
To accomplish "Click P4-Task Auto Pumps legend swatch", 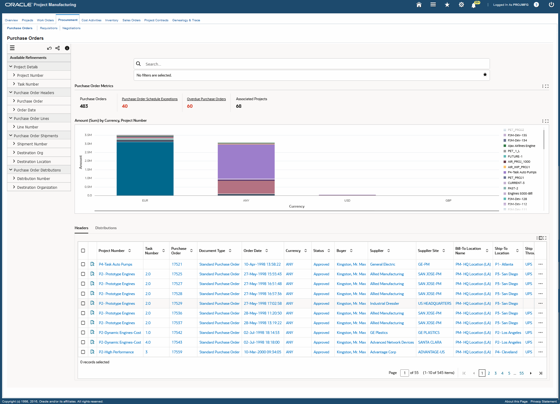I will (x=505, y=172).
